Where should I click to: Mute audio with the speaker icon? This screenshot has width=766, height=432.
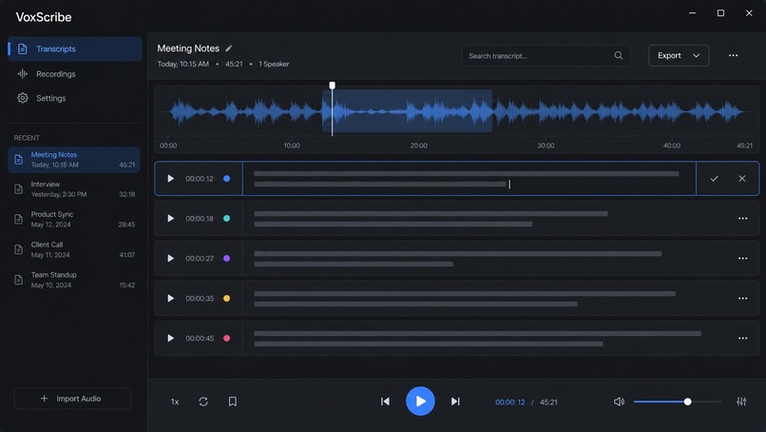coord(619,402)
